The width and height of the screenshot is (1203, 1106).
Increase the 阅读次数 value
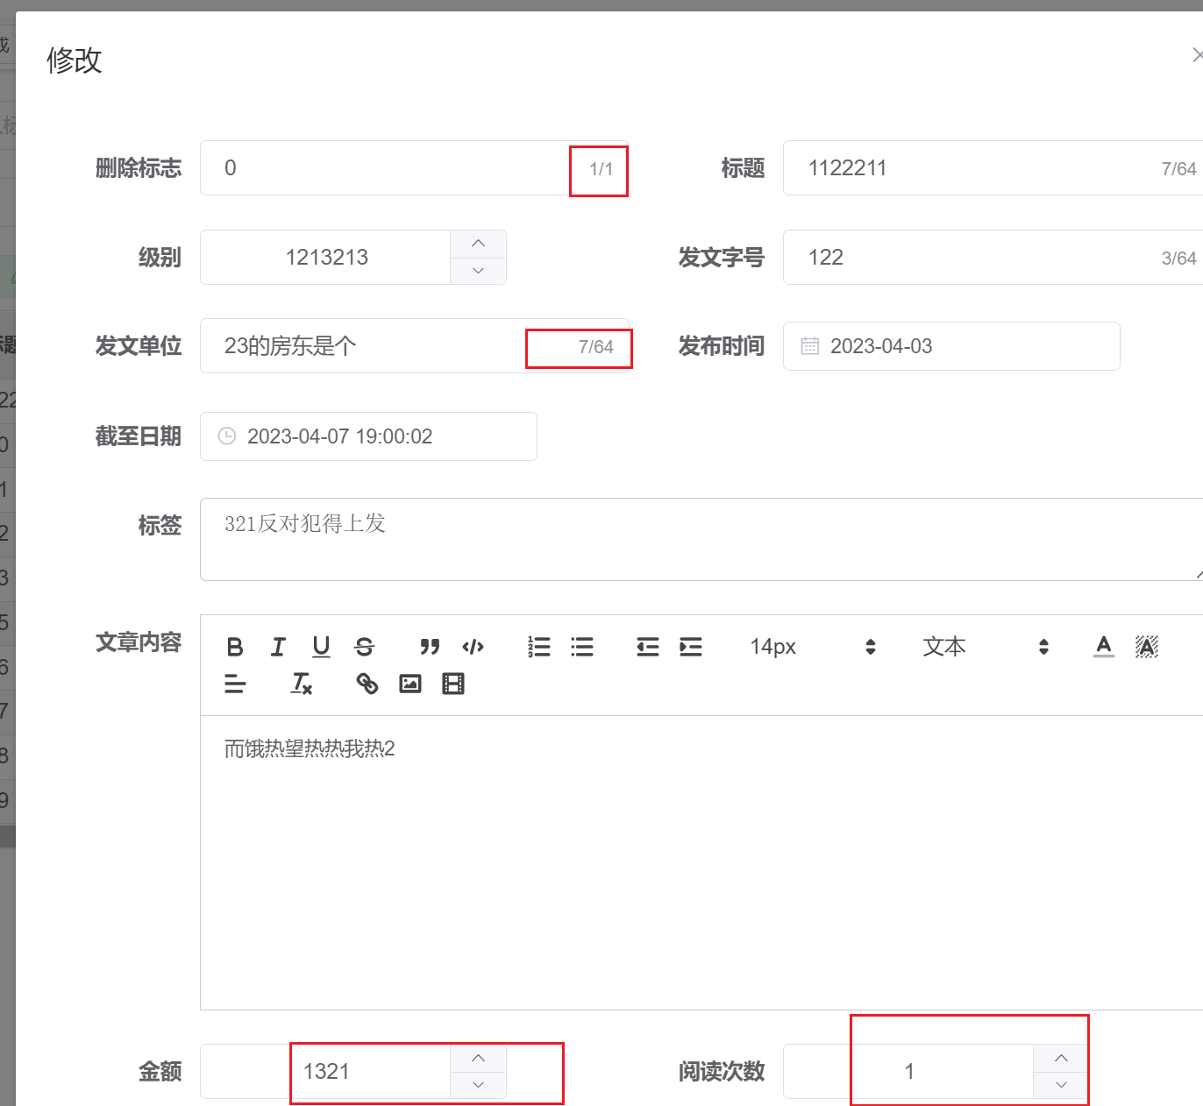tap(1061, 1058)
